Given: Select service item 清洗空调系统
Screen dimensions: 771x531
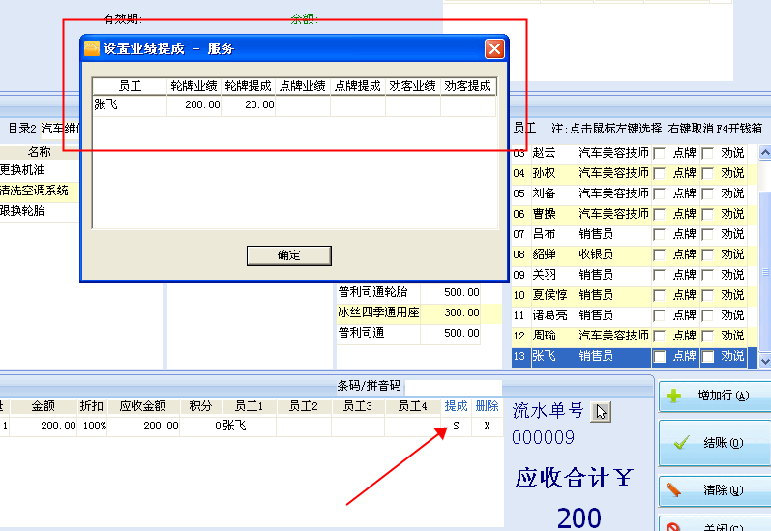Looking at the screenshot, I should click(x=40, y=191).
